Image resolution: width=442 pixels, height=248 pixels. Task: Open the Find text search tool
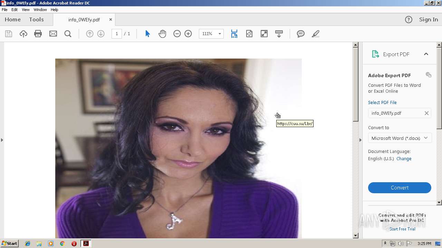click(68, 34)
